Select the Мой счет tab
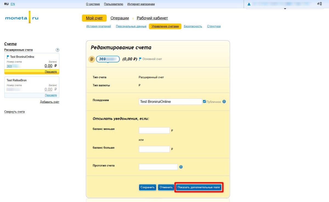 click(x=94, y=18)
